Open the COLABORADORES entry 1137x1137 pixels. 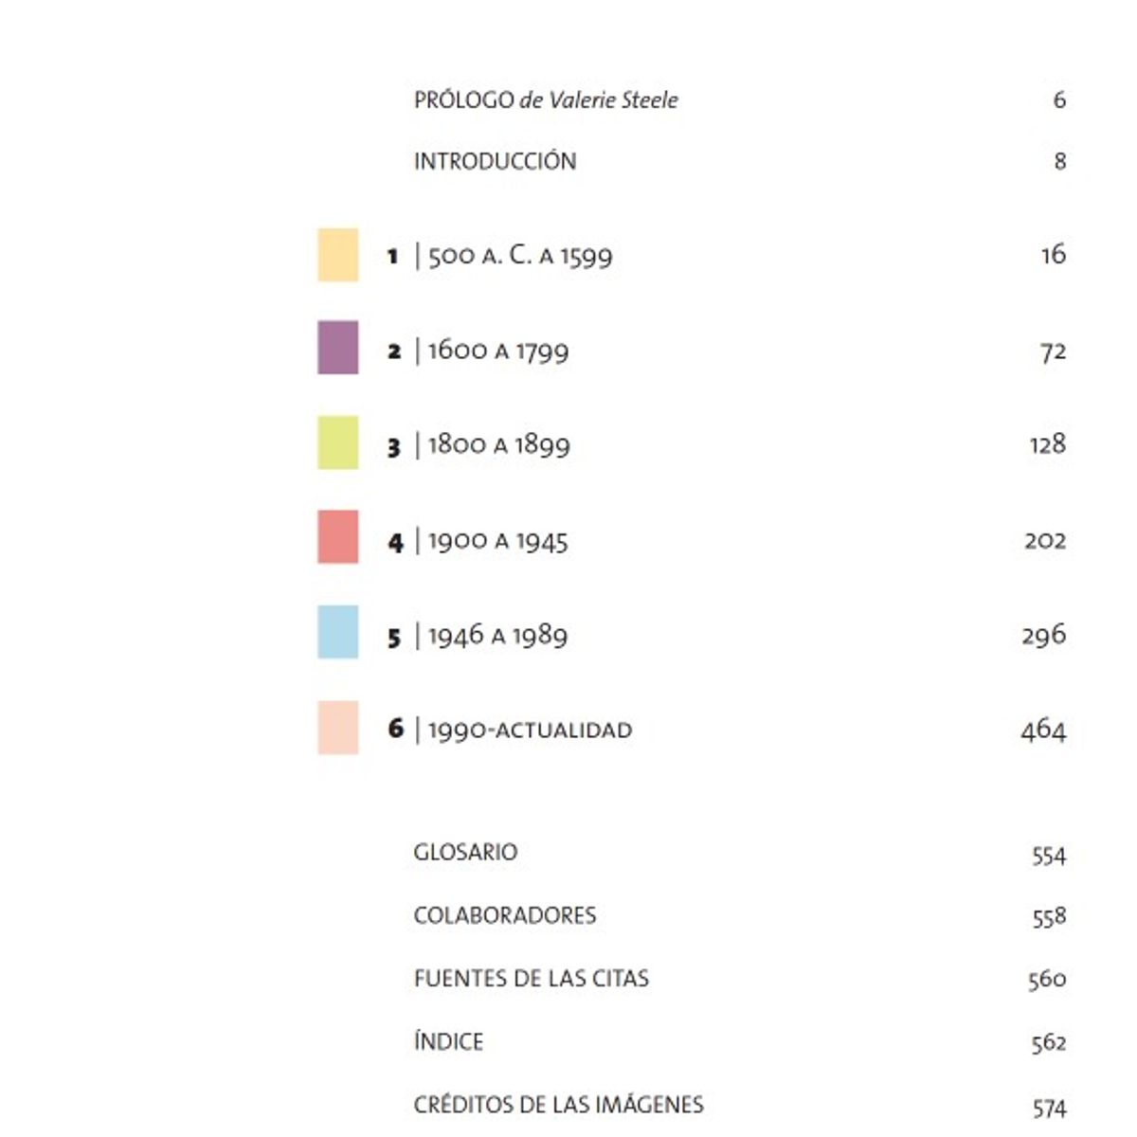point(505,915)
